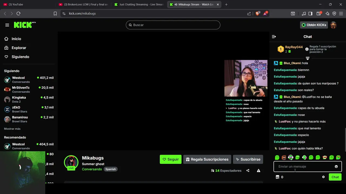Click the share stream icon
This screenshot has height=194, width=346.
click(x=248, y=171)
